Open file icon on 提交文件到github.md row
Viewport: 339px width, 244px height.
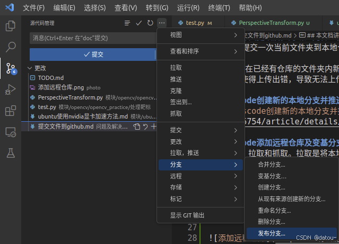(x=137, y=126)
